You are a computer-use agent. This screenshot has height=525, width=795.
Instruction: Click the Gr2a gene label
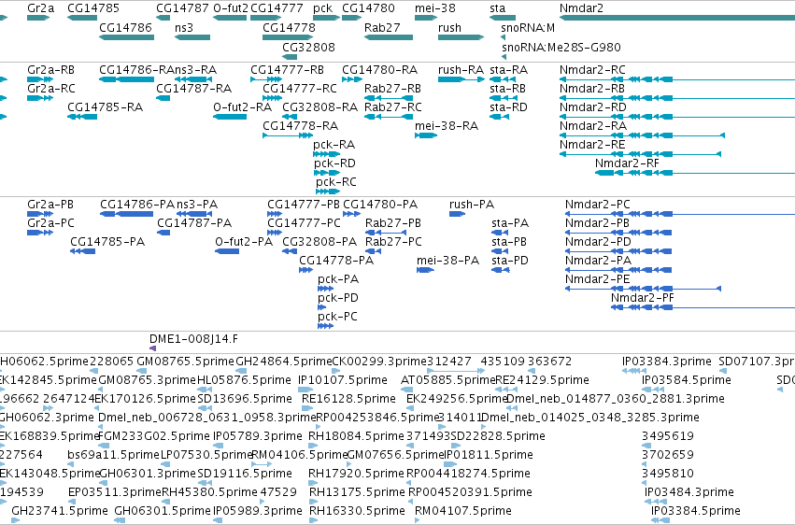tap(40, 8)
